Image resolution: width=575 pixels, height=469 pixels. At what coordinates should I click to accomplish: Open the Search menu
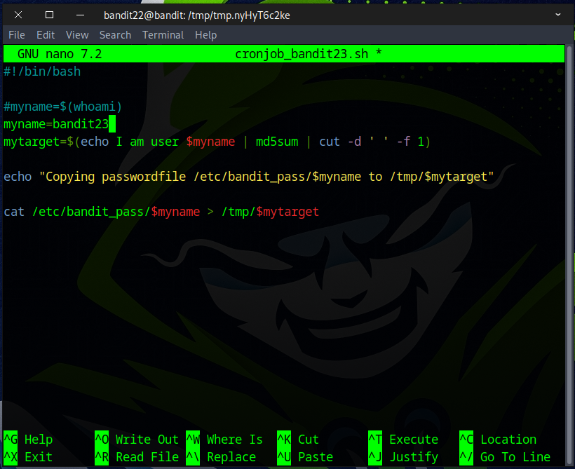pos(115,34)
